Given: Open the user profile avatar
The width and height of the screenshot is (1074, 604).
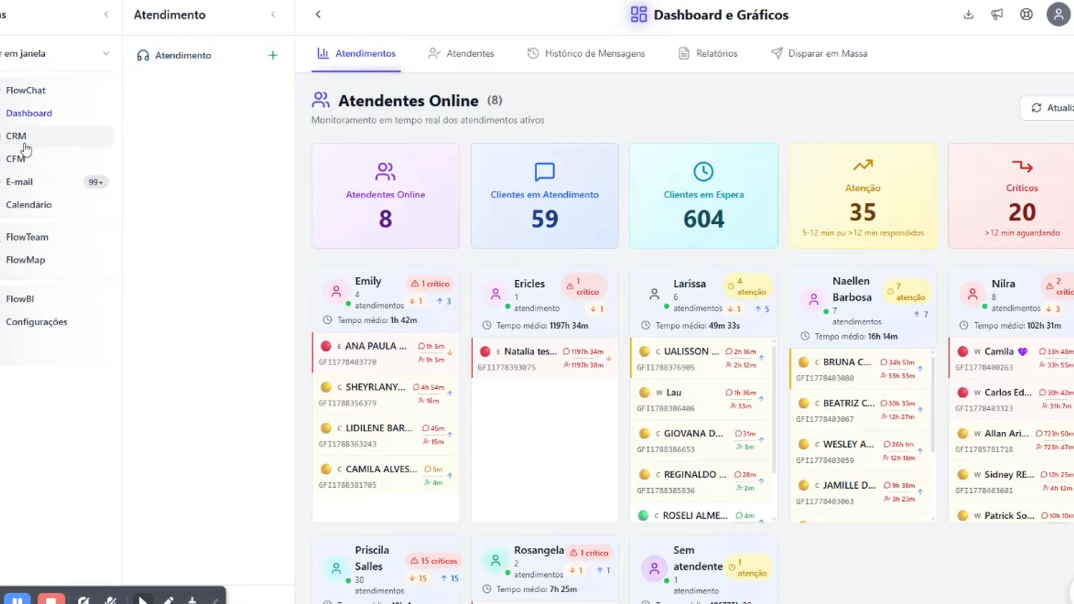Looking at the screenshot, I should (1058, 15).
